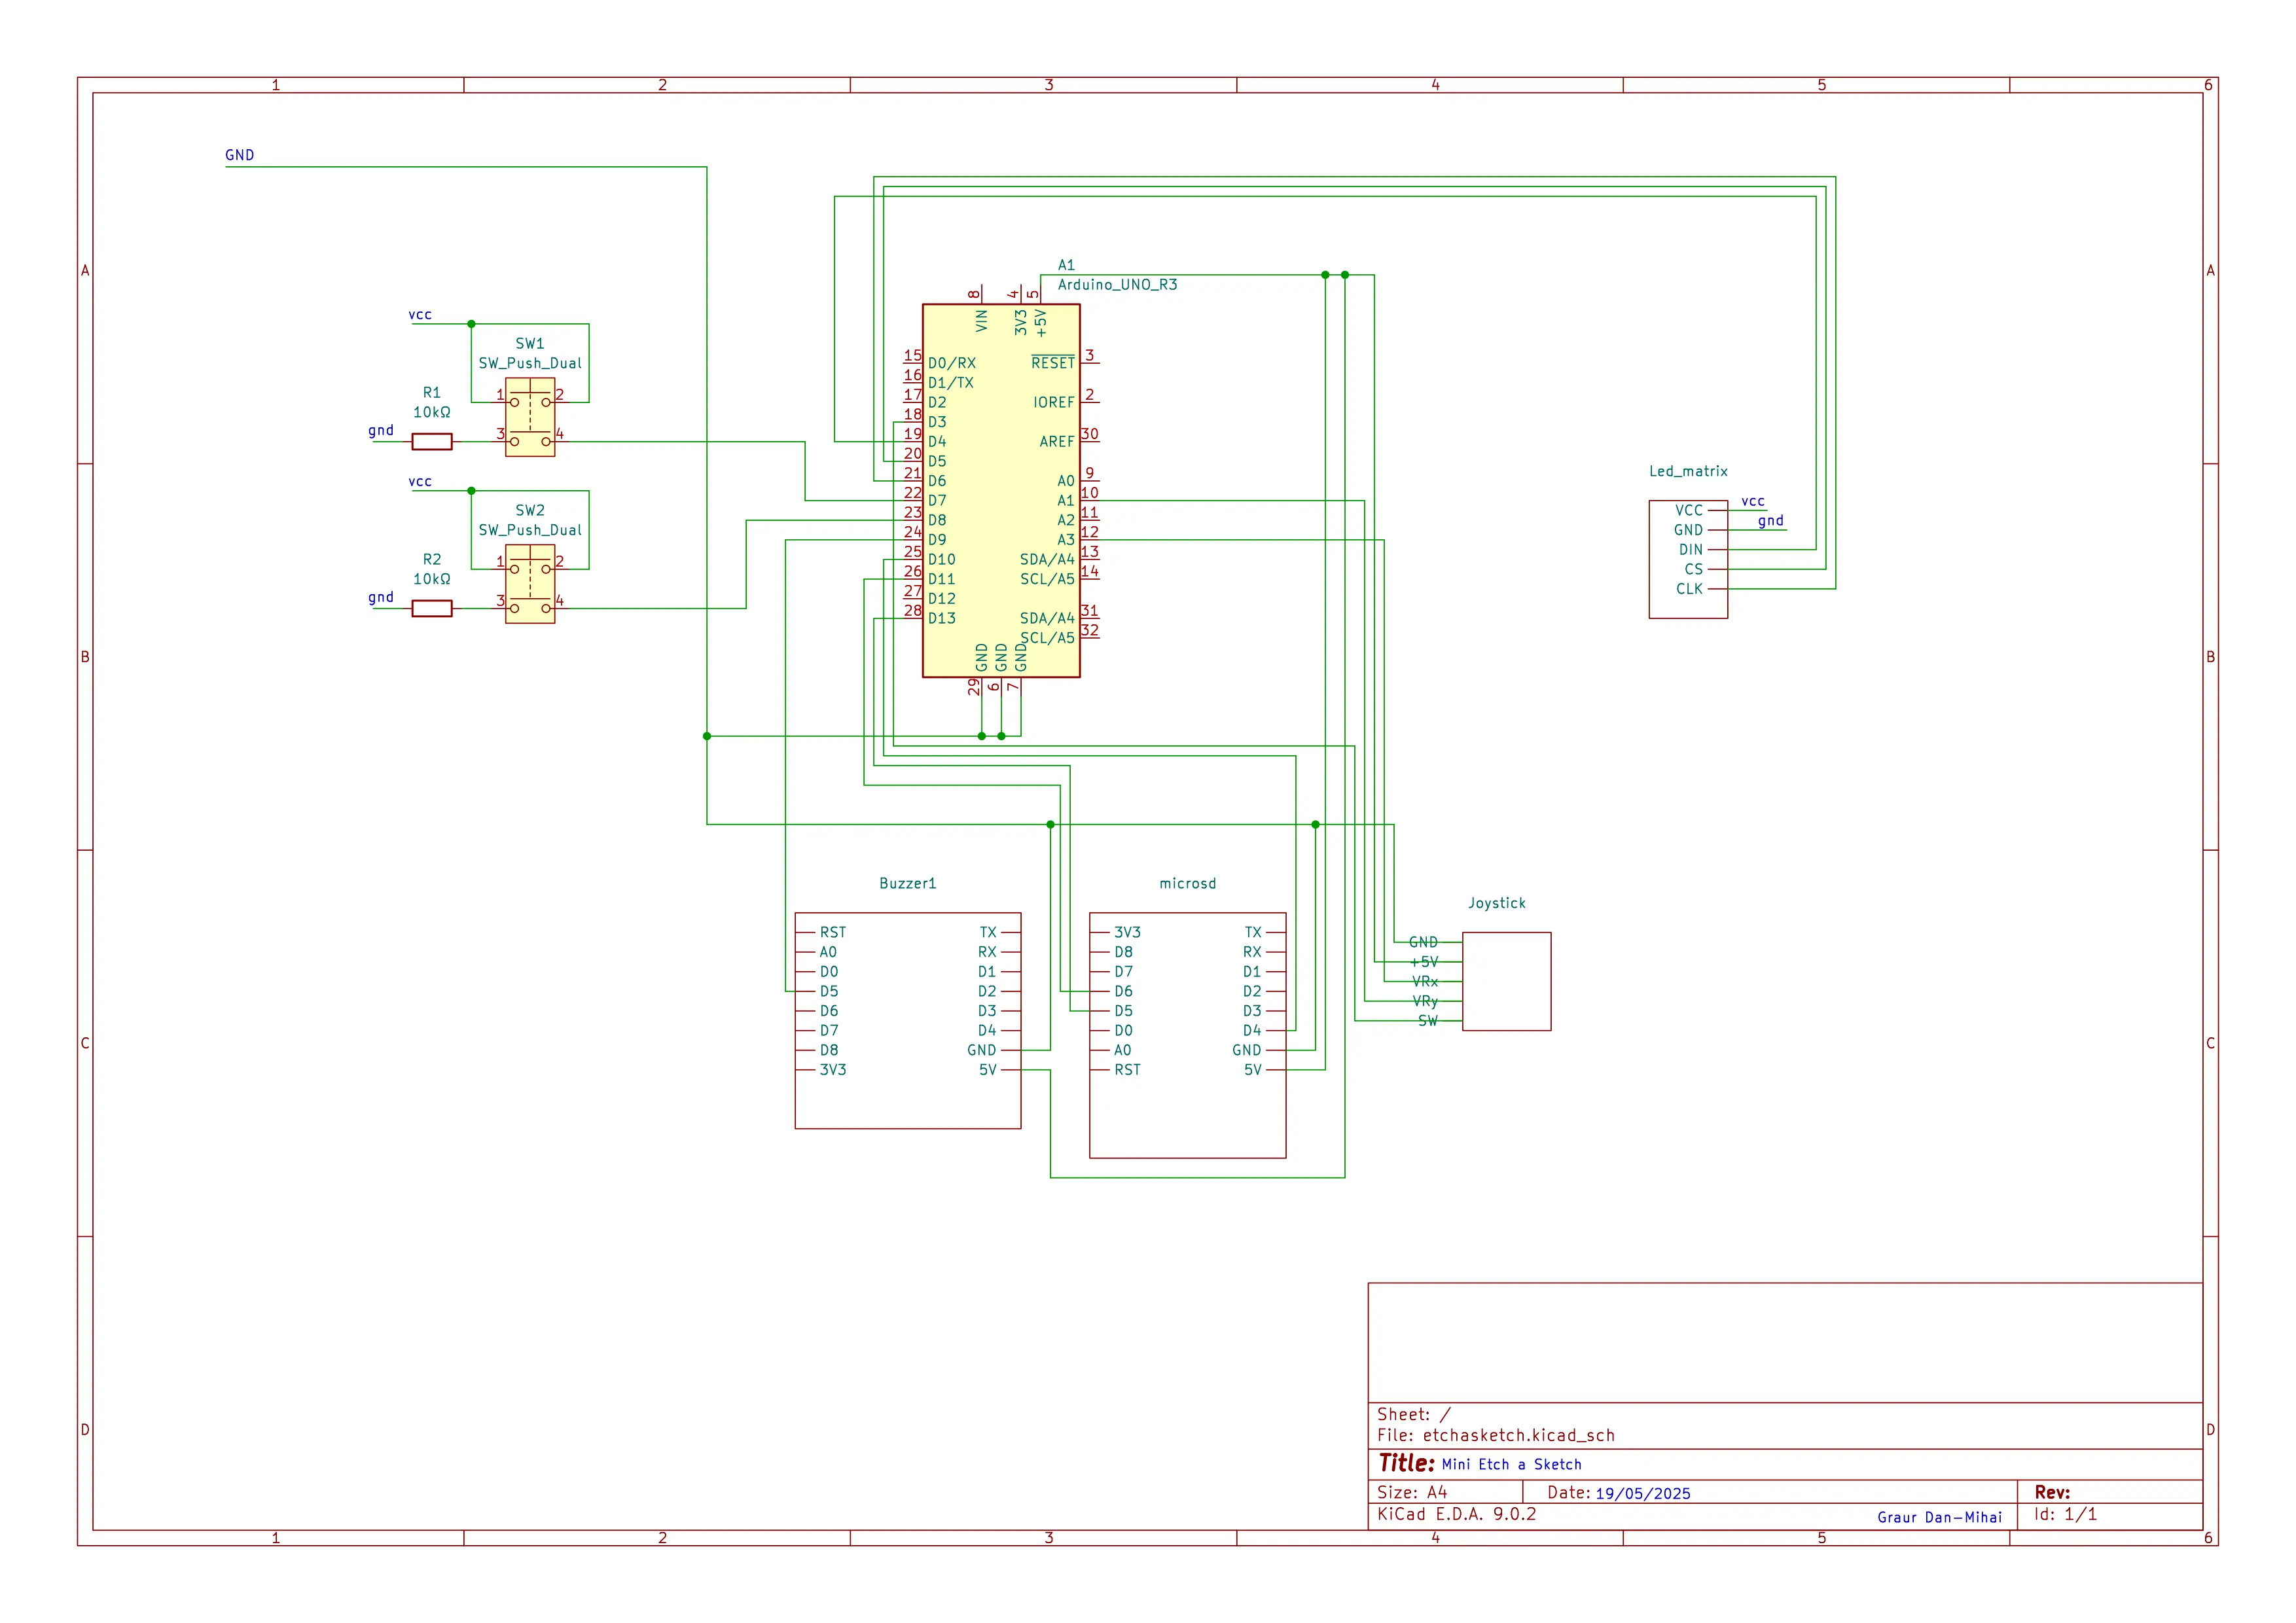Image resolution: width=2296 pixels, height=1623 pixels.
Task: Click the SW pin on the Joystick
Action: [x=1428, y=1021]
